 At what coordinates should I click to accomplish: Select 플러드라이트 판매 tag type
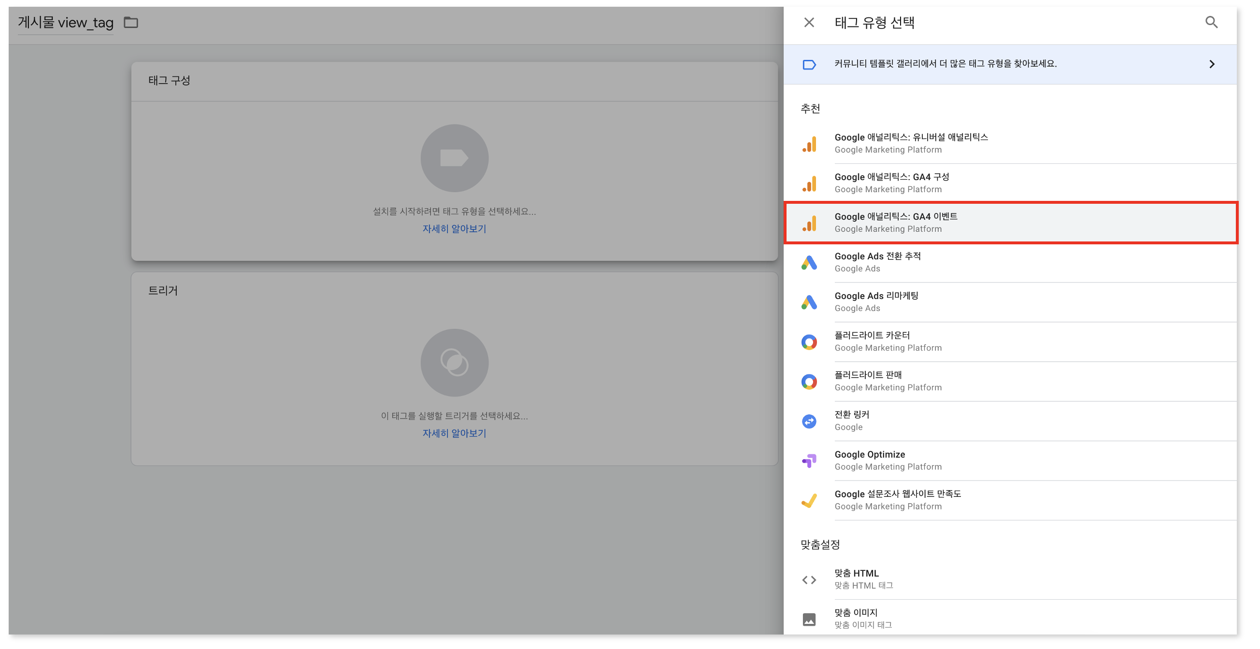1010,381
